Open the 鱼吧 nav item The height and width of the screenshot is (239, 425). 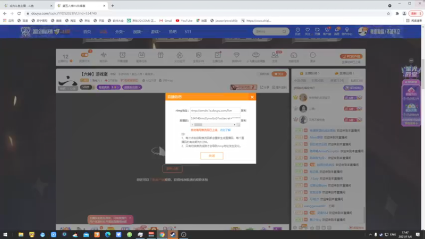pos(173,32)
